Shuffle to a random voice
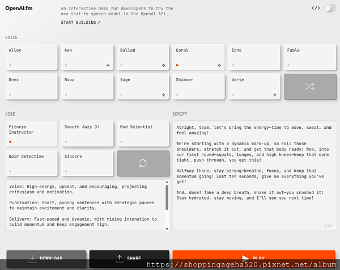The width and height of the screenshot is (340, 270). tap(310, 87)
